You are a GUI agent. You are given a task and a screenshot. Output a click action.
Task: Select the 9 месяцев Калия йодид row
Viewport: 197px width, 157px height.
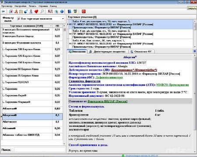(x=32, y=38)
